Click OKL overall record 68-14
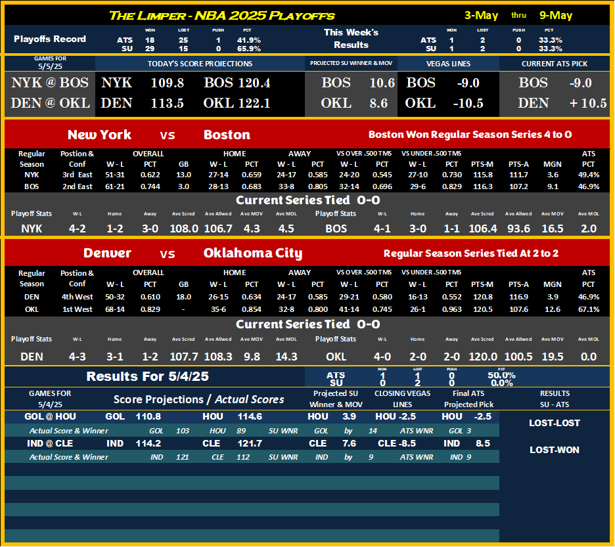The width and height of the screenshot is (615, 547). [115, 309]
